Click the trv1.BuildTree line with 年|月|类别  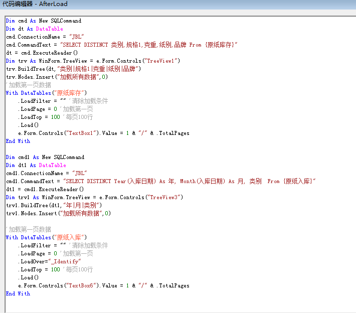tap(54, 205)
